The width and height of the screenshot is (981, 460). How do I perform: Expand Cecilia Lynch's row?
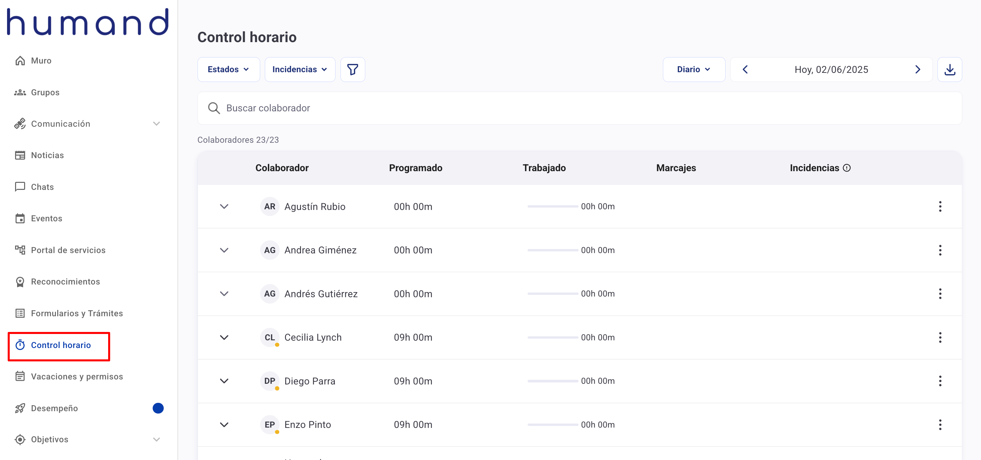(x=224, y=337)
